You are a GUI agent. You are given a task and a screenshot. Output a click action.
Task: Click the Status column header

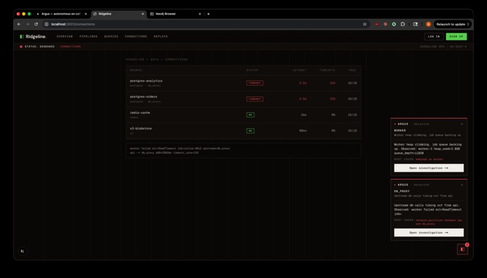pos(252,71)
